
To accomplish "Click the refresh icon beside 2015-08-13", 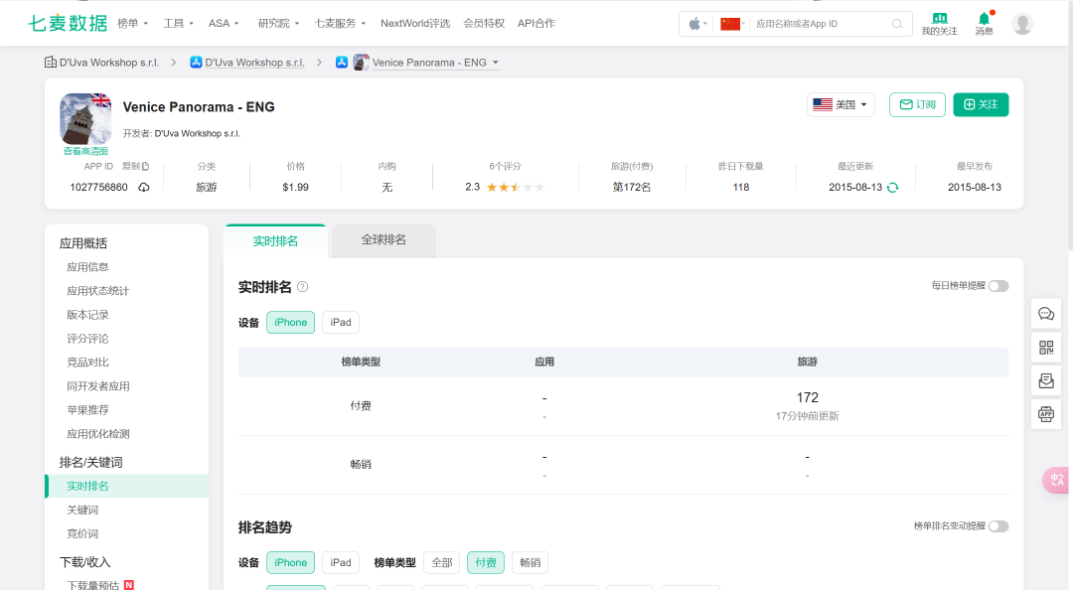I will click(892, 187).
